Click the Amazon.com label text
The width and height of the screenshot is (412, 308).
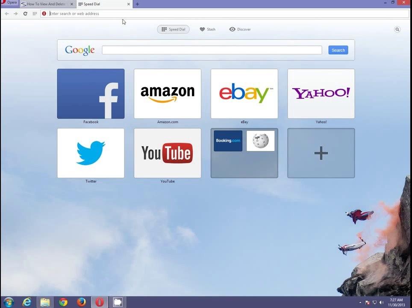(168, 122)
